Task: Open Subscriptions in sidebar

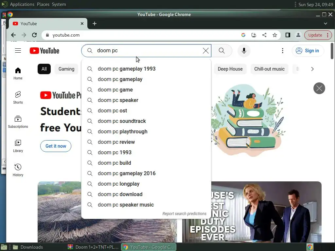Action: (18, 122)
